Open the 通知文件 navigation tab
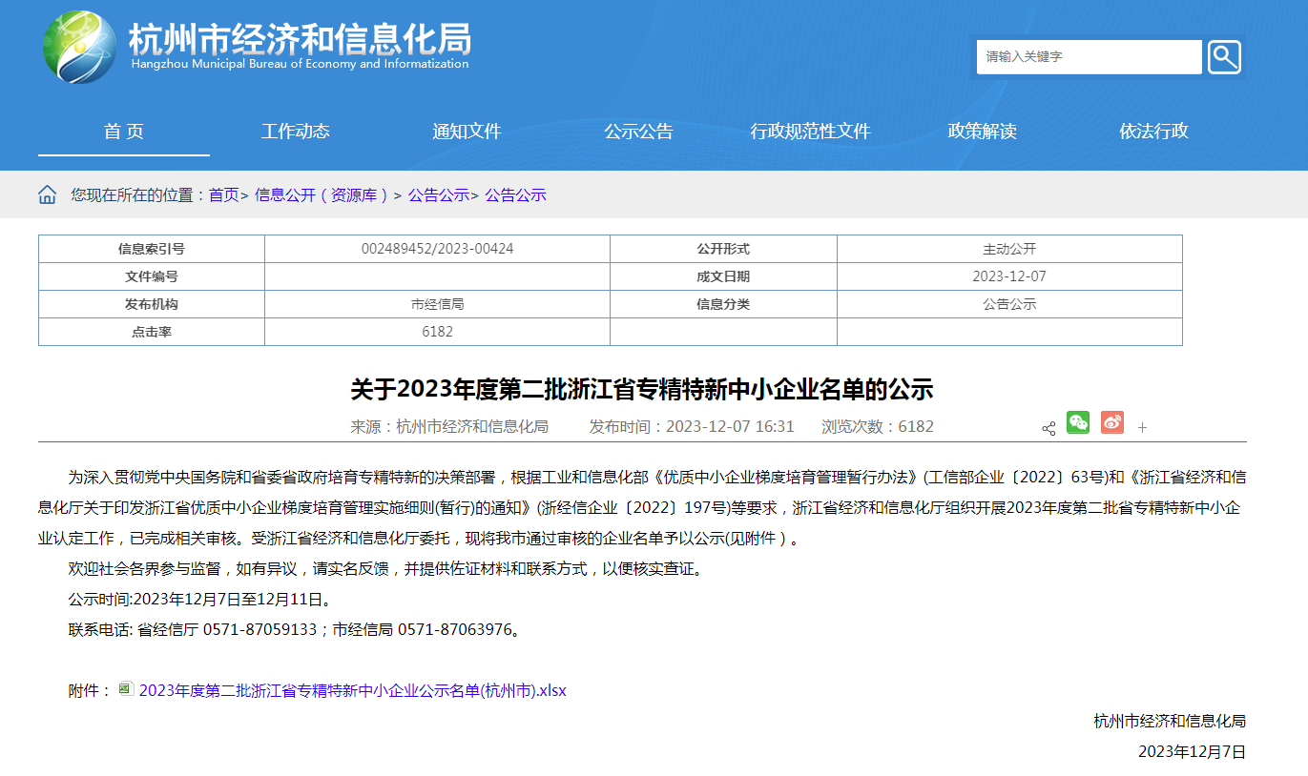 pyautogui.click(x=467, y=132)
